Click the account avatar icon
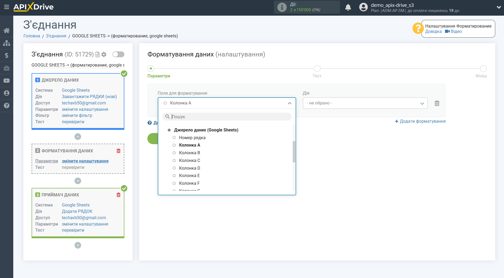504x278 pixels. [363, 7]
